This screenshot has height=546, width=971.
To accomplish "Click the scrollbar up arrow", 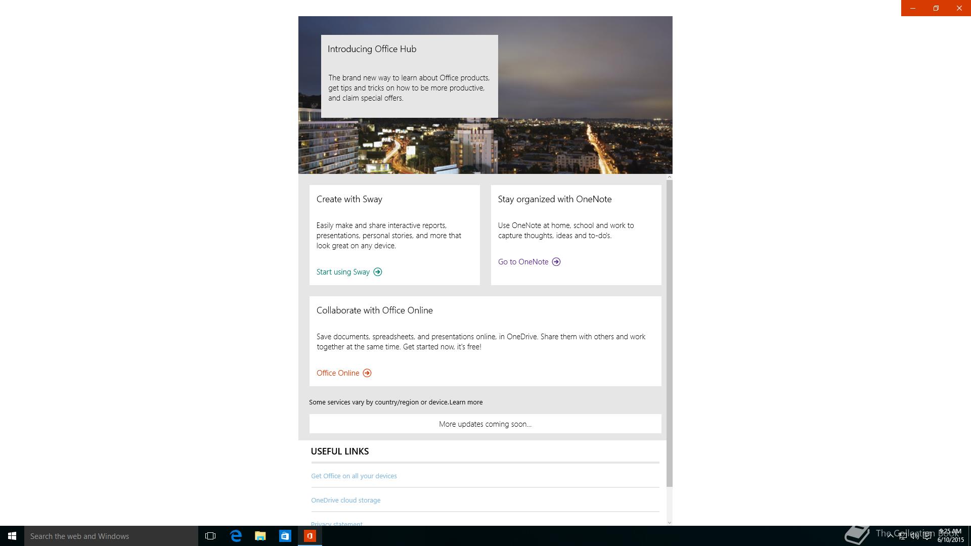I will (670, 177).
